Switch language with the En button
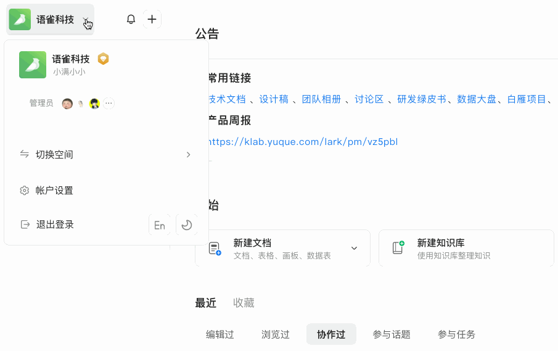Screen dimensions: 558x351 coord(160,225)
